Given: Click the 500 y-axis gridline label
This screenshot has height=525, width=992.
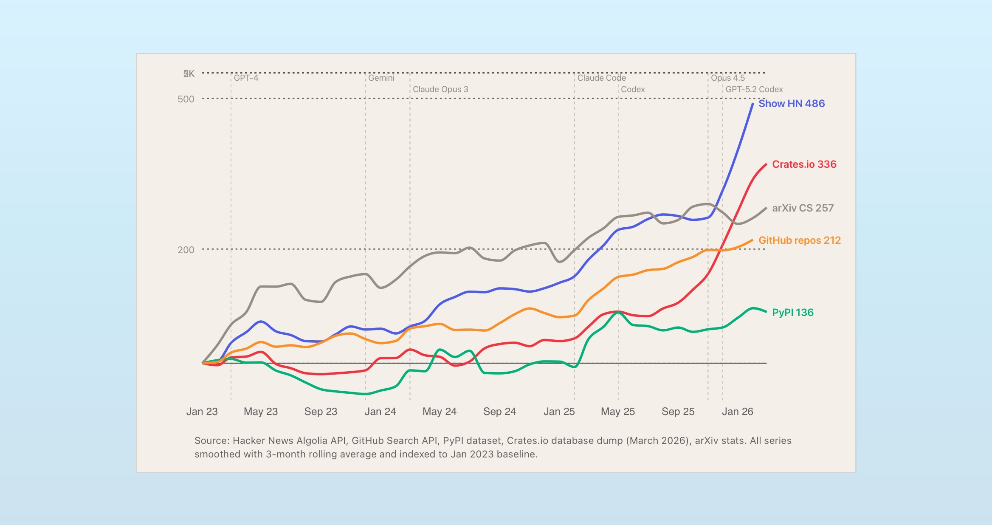Looking at the screenshot, I should 186,99.
